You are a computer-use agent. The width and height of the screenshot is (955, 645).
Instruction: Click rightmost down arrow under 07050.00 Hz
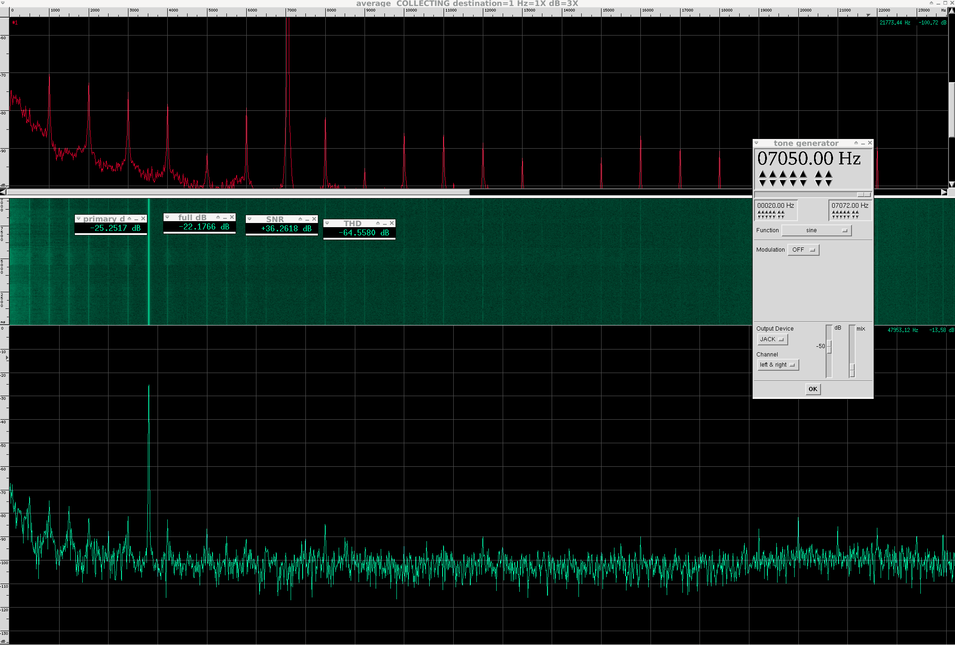829,183
